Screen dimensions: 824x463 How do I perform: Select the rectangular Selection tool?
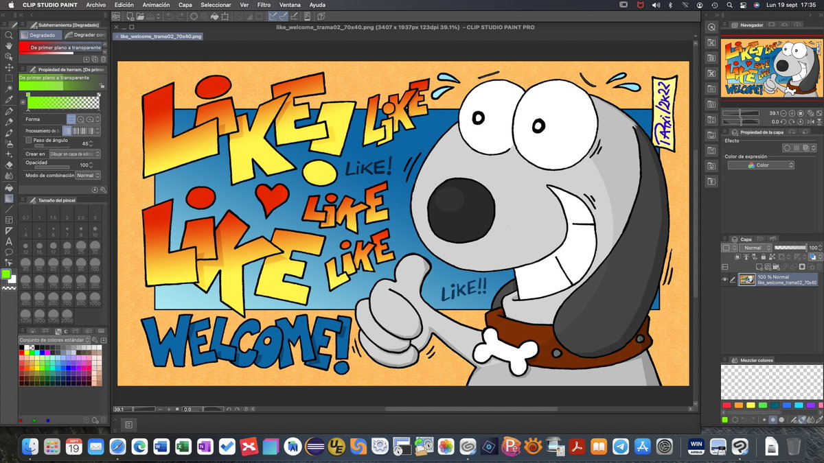coord(9,78)
